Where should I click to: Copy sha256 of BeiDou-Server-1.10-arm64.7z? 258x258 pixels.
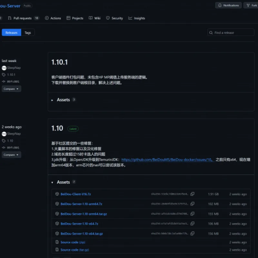[x=192, y=204]
